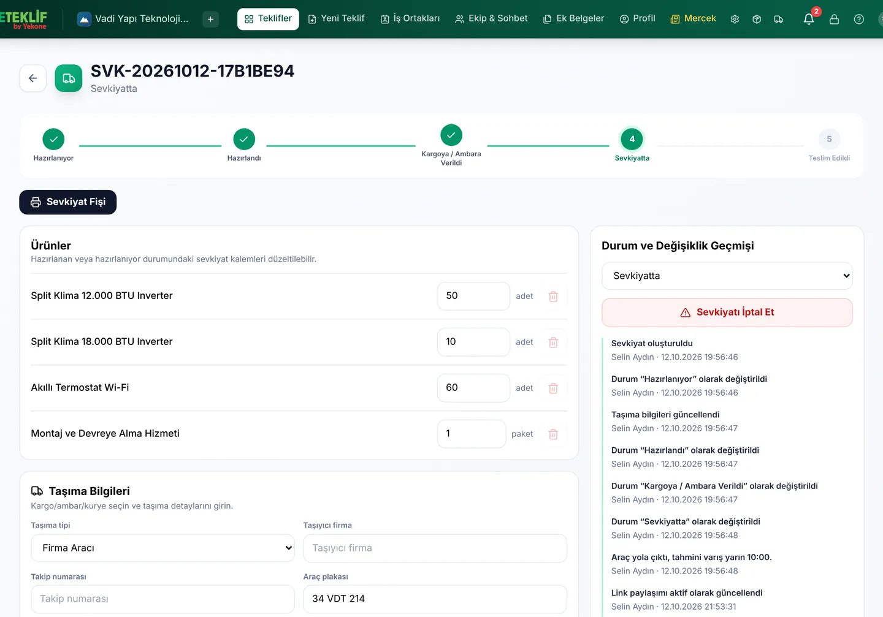Viewport: 883px width, 617px height.
Task: Focus the Takip numarası input field
Action: click(x=162, y=599)
